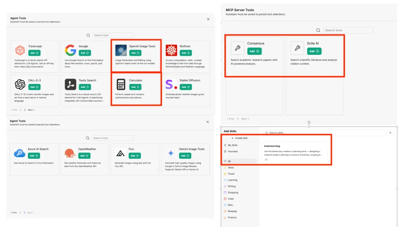Focus Search tools field in MCP Server Tools
The width and height of the screenshot is (414, 227).
click(x=348, y=30)
